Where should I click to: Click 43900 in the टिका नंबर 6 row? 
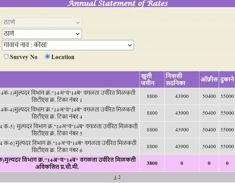[x=182, y=147]
